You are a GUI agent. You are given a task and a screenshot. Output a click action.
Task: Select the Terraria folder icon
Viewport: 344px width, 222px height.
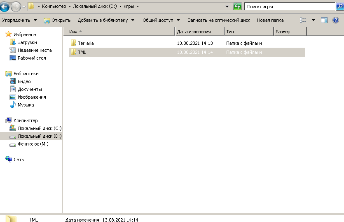pos(73,43)
